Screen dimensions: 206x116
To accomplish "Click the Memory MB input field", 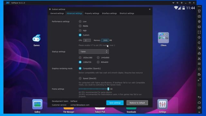I will click(105, 40).
